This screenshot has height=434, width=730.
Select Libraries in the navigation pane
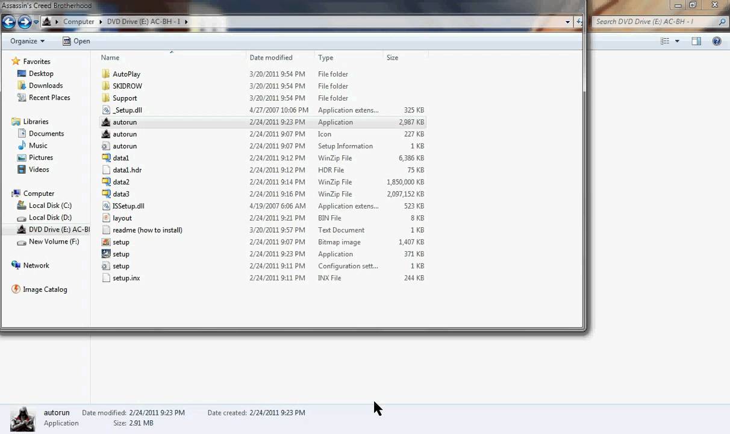pos(36,122)
